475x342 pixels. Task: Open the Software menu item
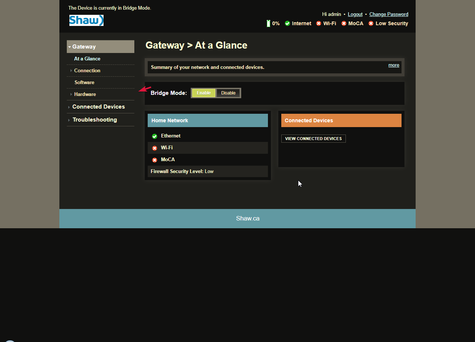(84, 83)
